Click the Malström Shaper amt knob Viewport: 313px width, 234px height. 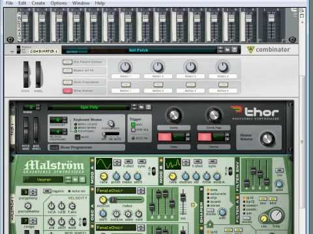tap(222, 212)
